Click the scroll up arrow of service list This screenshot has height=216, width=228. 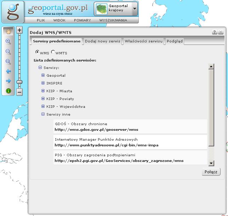point(211,66)
